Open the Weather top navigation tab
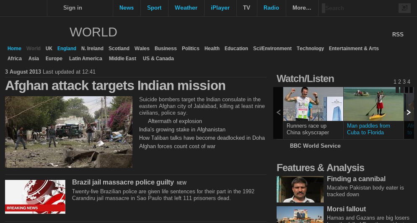The image size is (417, 223). click(186, 8)
